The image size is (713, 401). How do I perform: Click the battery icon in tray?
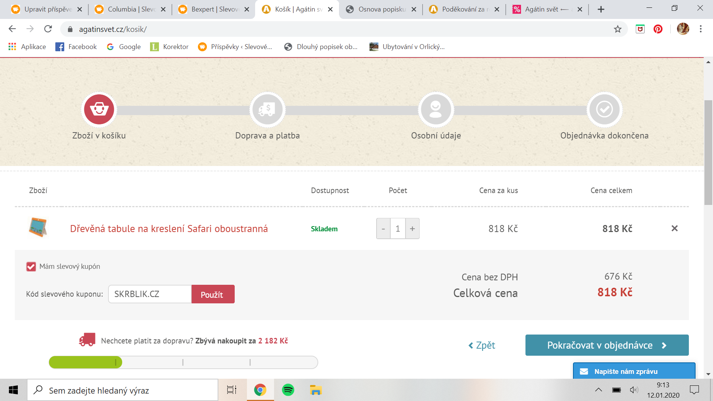tap(616, 390)
